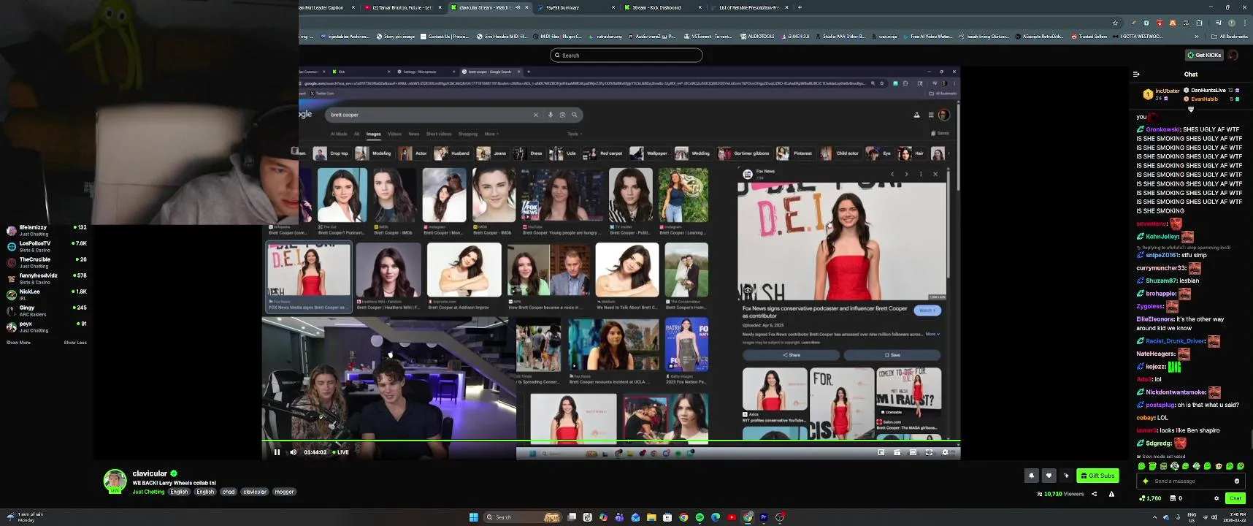Open the nutracker.org bookmark
The height and width of the screenshot is (526, 1253).
tap(605, 36)
